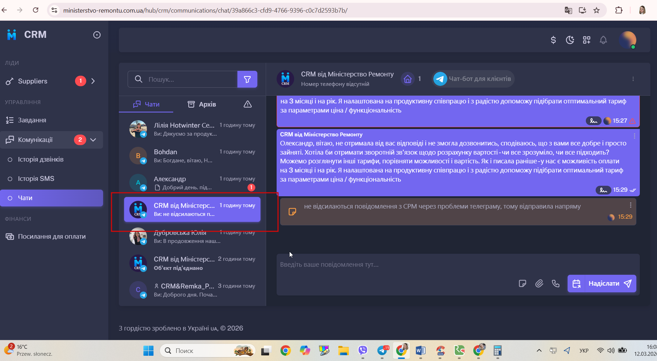Toggle dark mode moon icon
The height and width of the screenshot is (361, 657).
point(570,40)
